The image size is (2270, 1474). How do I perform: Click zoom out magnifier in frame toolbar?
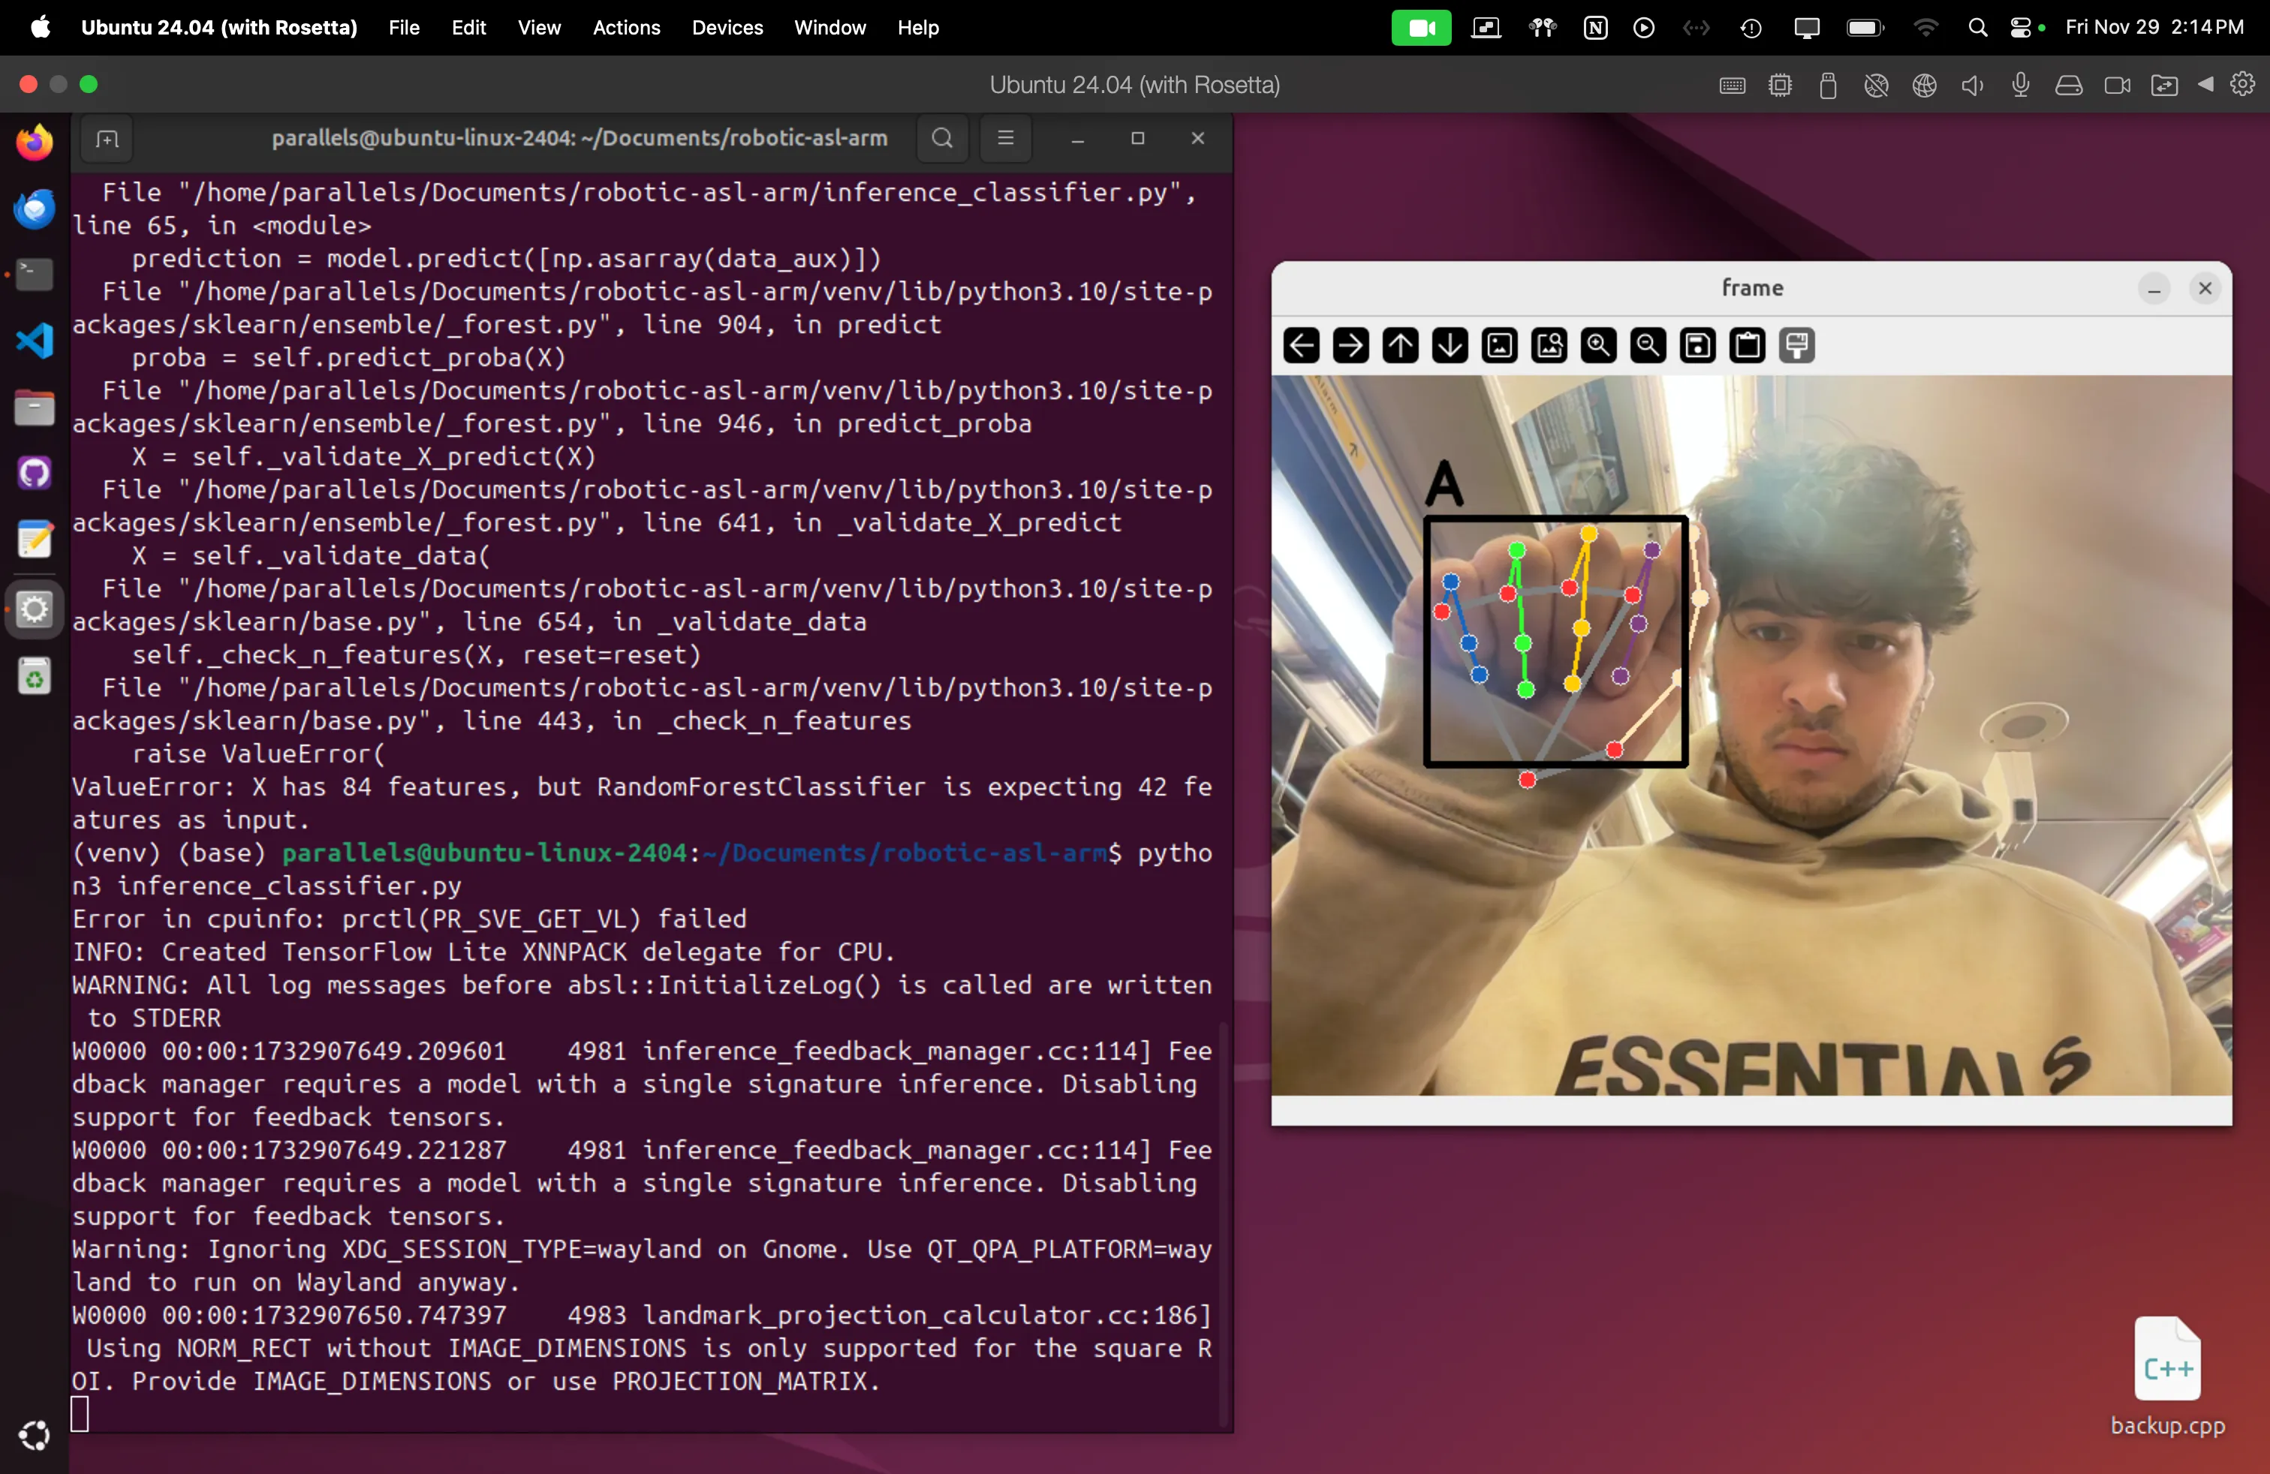(x=1648, y=345)
